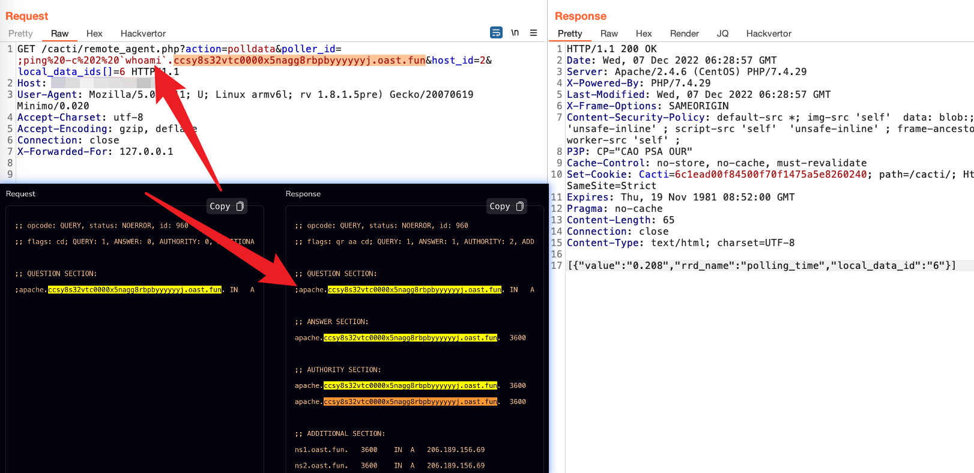This screenshot has width=974, height=473.
Task: Click Connection: close in the Request pane
Action: [x=68, y=140]
